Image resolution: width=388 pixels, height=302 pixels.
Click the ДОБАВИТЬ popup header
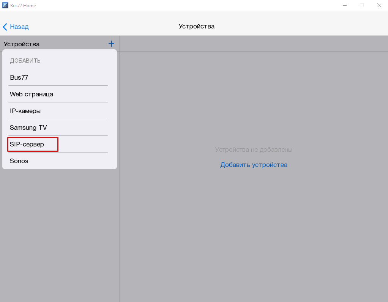[25, 61]
